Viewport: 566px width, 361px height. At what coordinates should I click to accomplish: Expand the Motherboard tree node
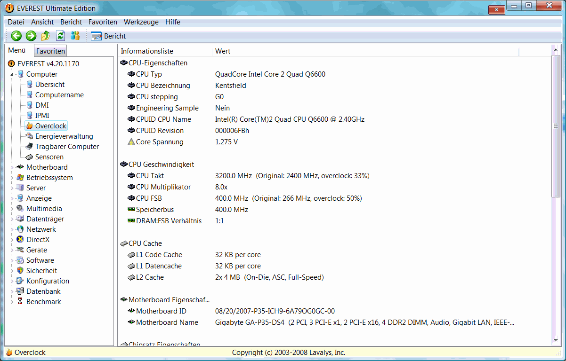12,167
